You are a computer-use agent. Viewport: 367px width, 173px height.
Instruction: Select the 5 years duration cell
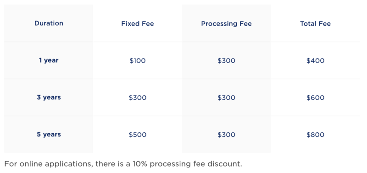coord(49,135)
